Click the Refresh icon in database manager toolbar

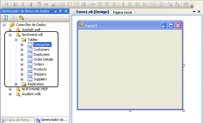pyautogui.click(x=5, y=18)
